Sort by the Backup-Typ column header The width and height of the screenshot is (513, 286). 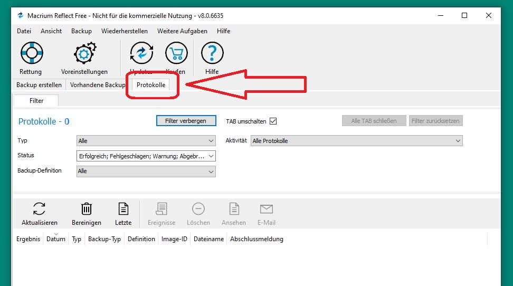[x=104, y=239]
